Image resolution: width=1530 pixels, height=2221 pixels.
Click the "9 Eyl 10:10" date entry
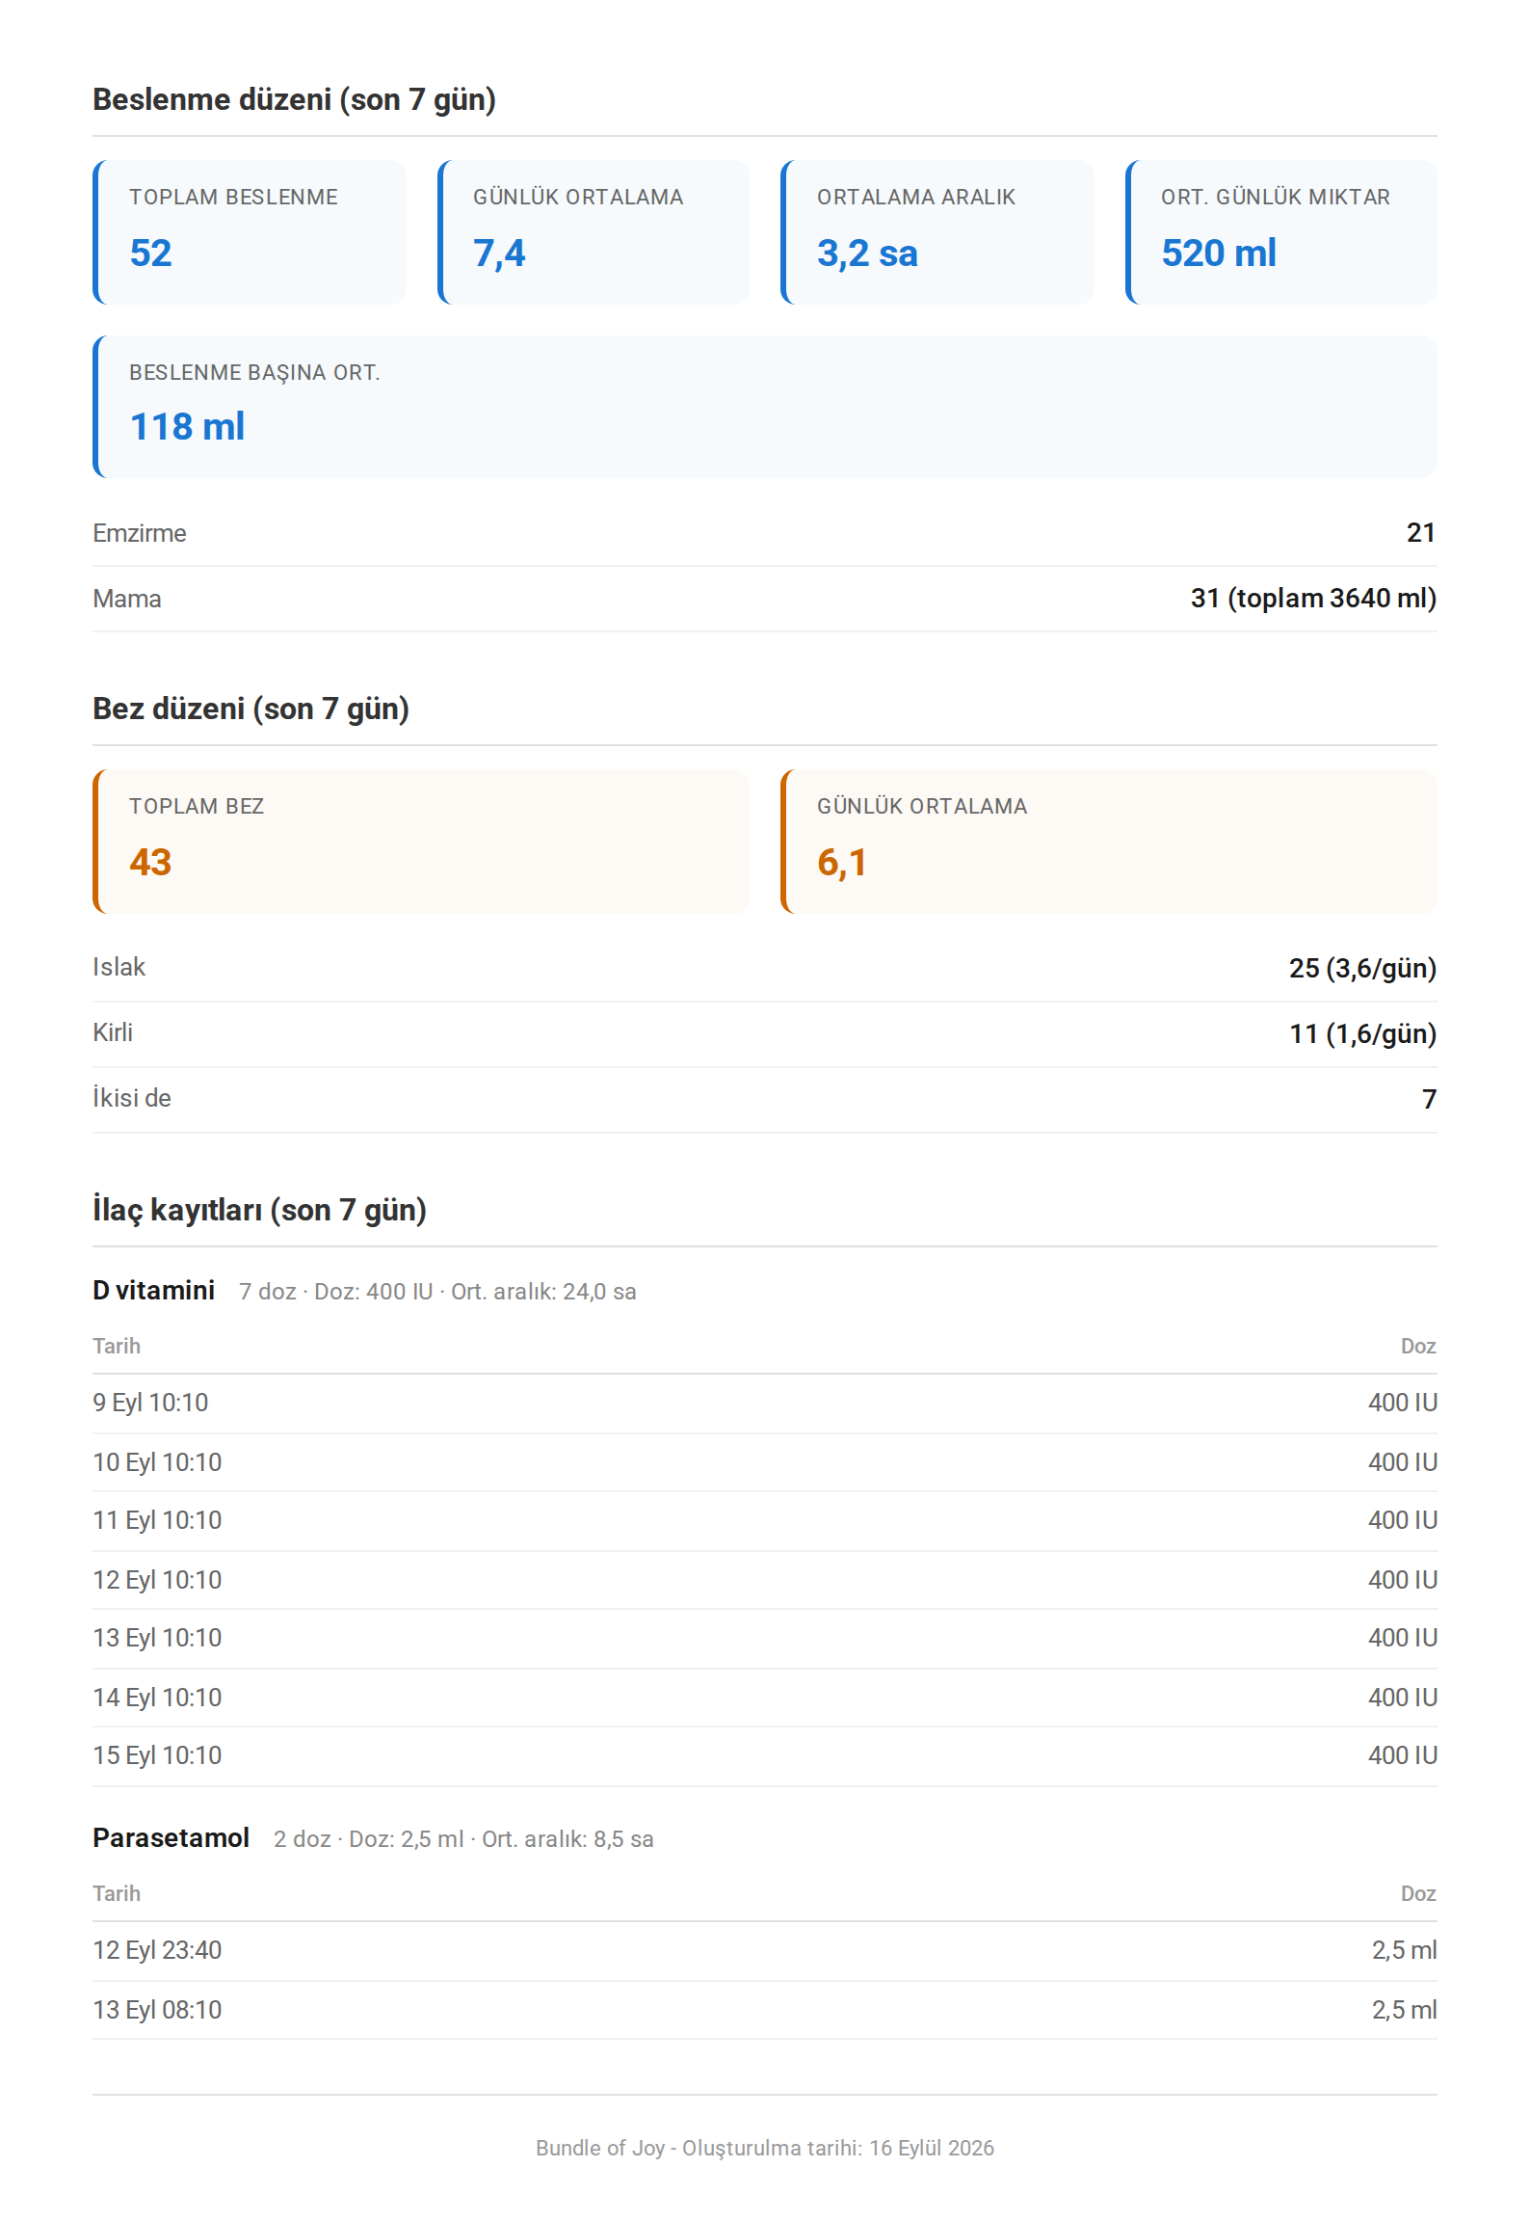pos(150,1403)
